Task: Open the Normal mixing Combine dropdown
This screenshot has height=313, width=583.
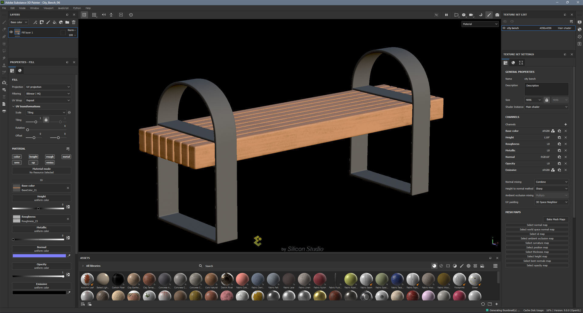Action: [551, 182]
